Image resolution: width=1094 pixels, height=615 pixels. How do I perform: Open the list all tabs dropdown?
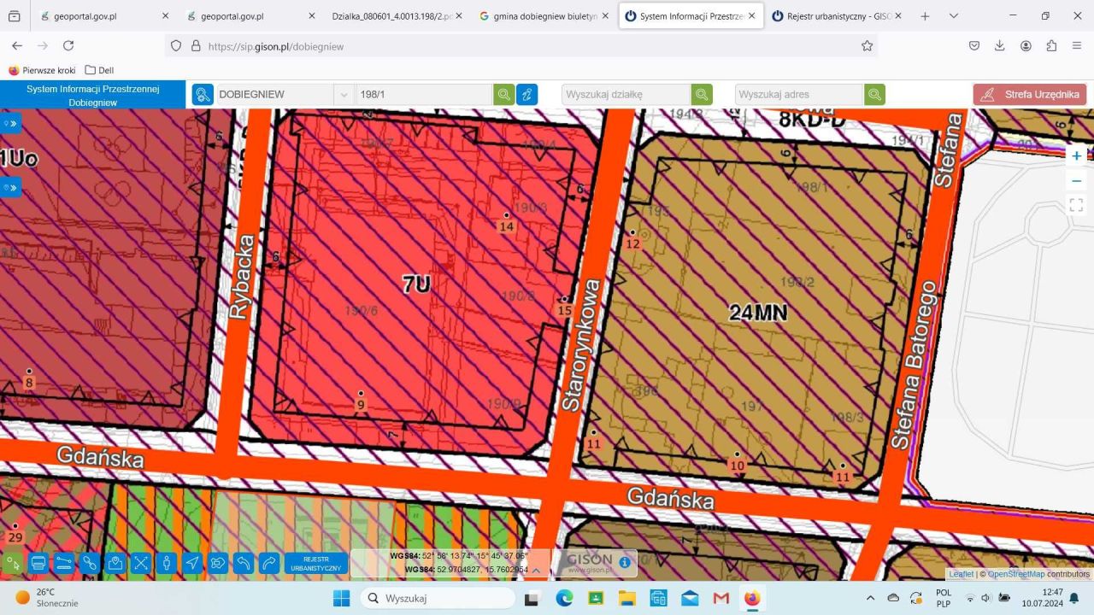pos(954,16)
